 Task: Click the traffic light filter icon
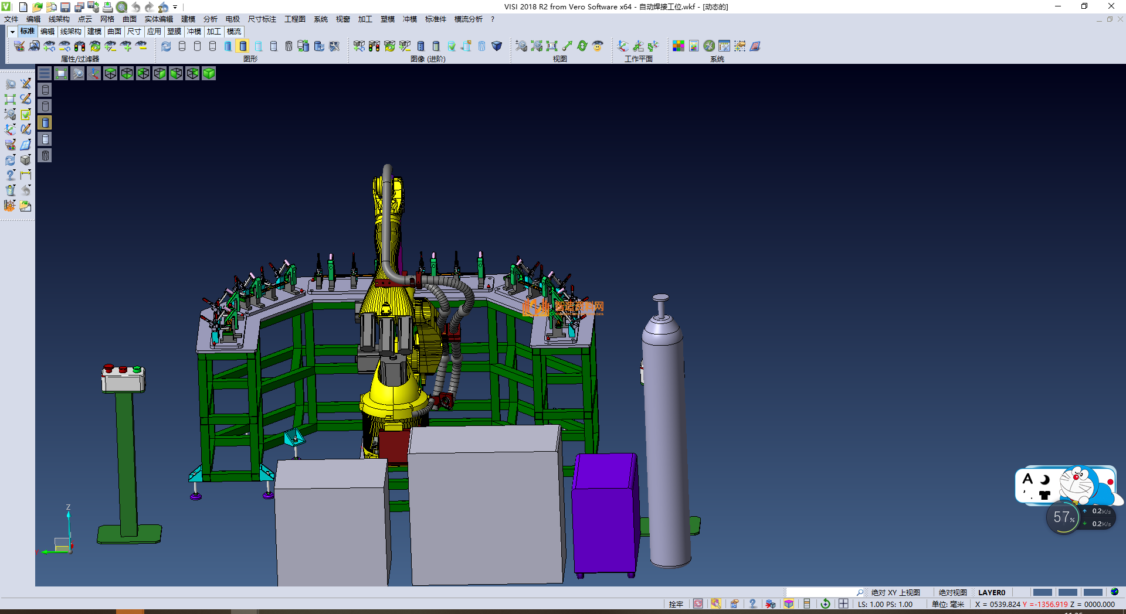coord(80,46)
